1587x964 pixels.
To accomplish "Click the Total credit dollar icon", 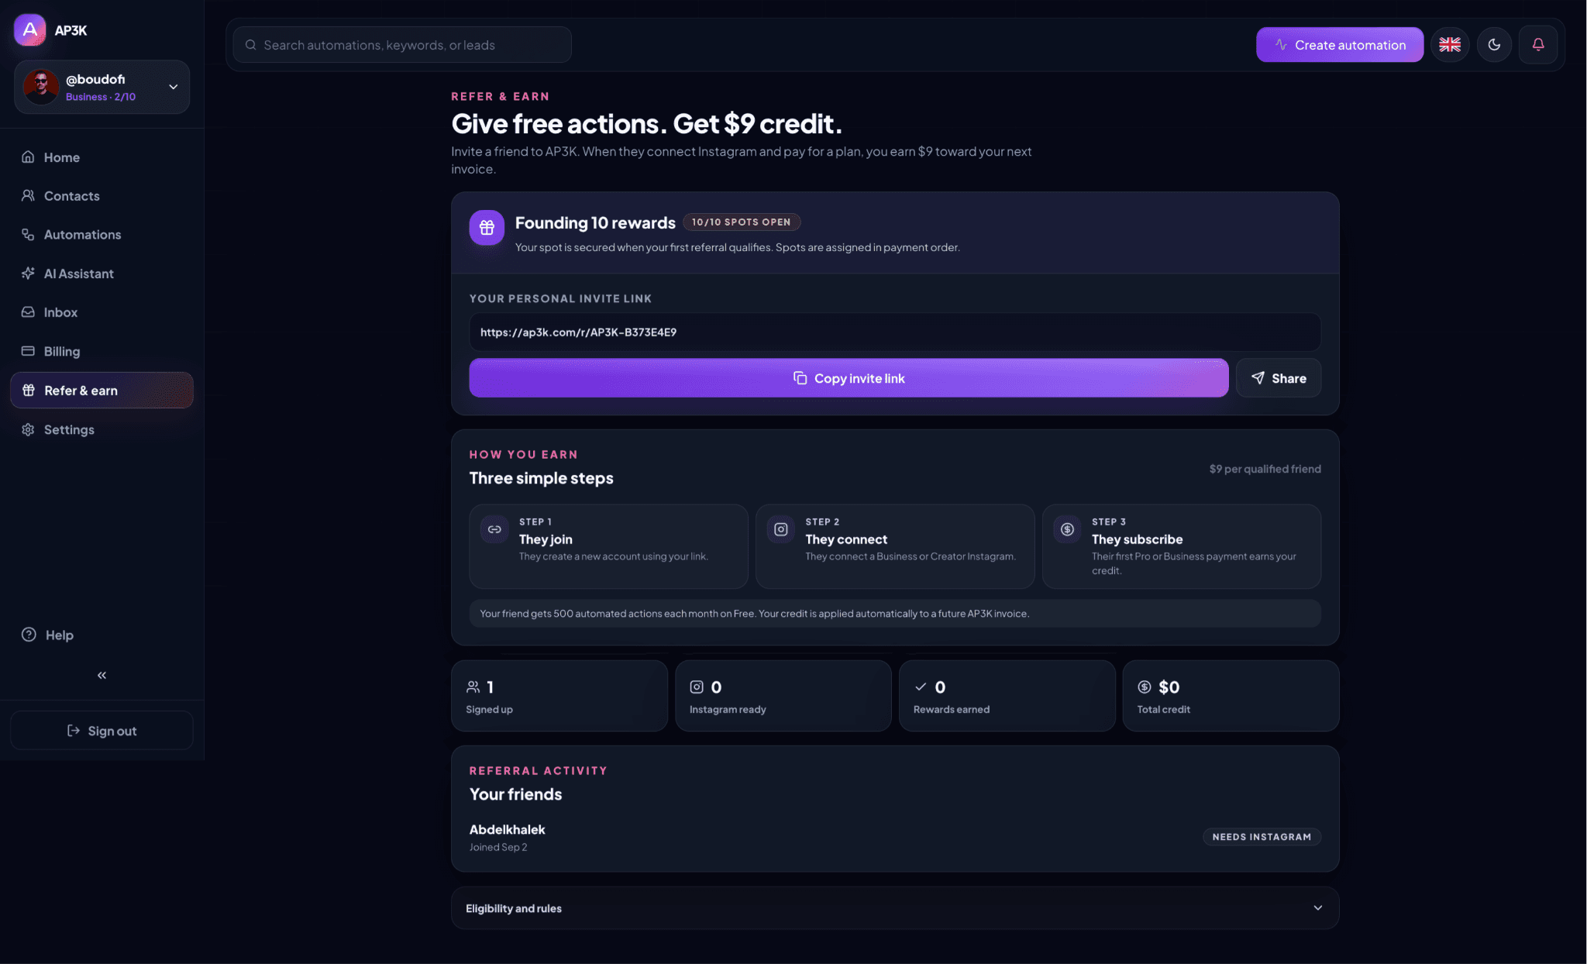I will click(1145, 687).
